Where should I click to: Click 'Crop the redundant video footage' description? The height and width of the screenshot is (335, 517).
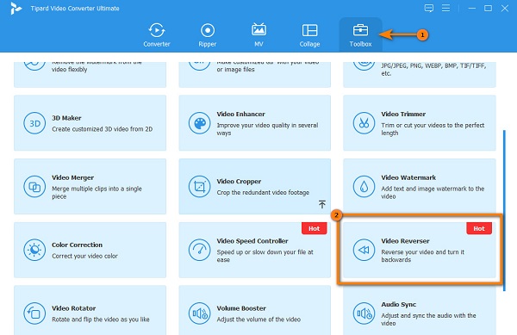pos(263,192)
